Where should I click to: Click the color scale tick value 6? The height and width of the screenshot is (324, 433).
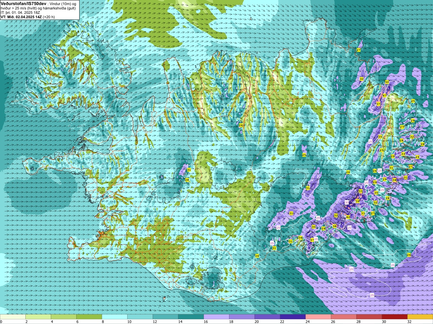click(x=77, y=322)
